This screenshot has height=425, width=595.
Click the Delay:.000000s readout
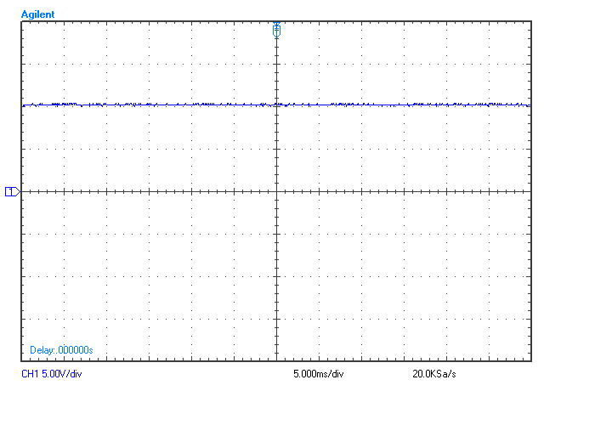point(61,350)
